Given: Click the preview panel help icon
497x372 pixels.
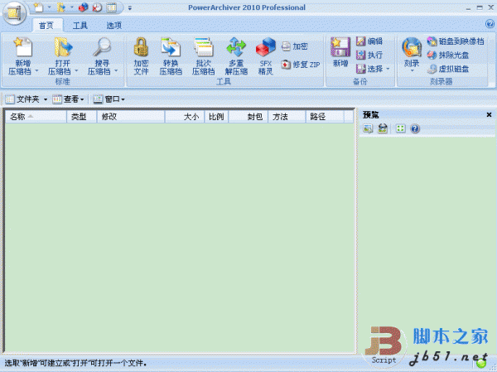Looking at the screenshot, I should click(x=415, y=128).
